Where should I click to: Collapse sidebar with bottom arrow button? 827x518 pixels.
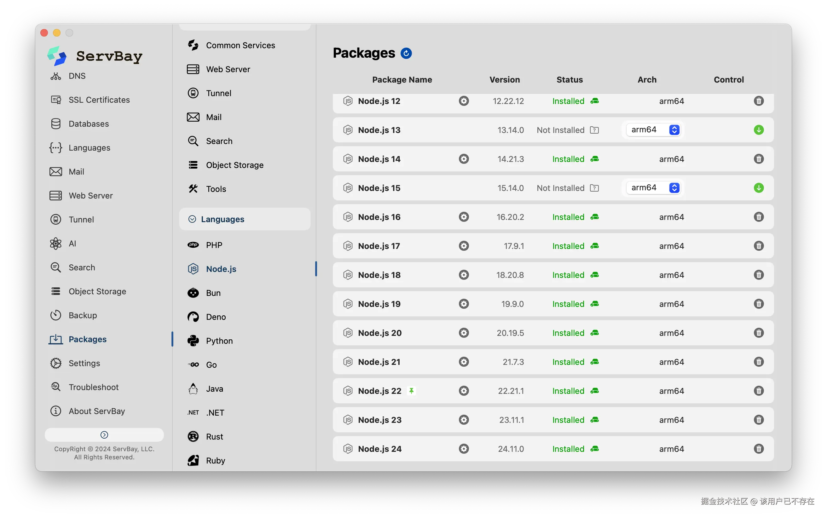[104, 435]
